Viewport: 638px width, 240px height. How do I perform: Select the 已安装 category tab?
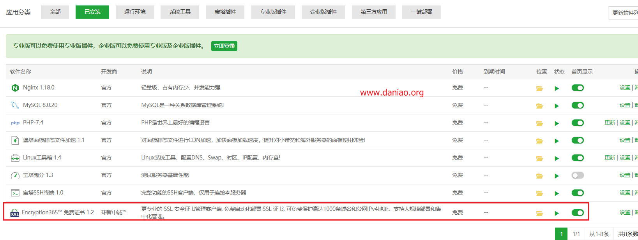[92, 12]
